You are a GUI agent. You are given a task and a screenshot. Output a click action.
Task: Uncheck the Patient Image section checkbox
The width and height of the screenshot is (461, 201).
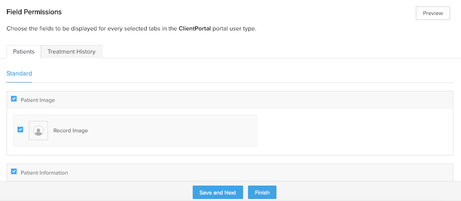pyautogui.click(x=14, y=99)
